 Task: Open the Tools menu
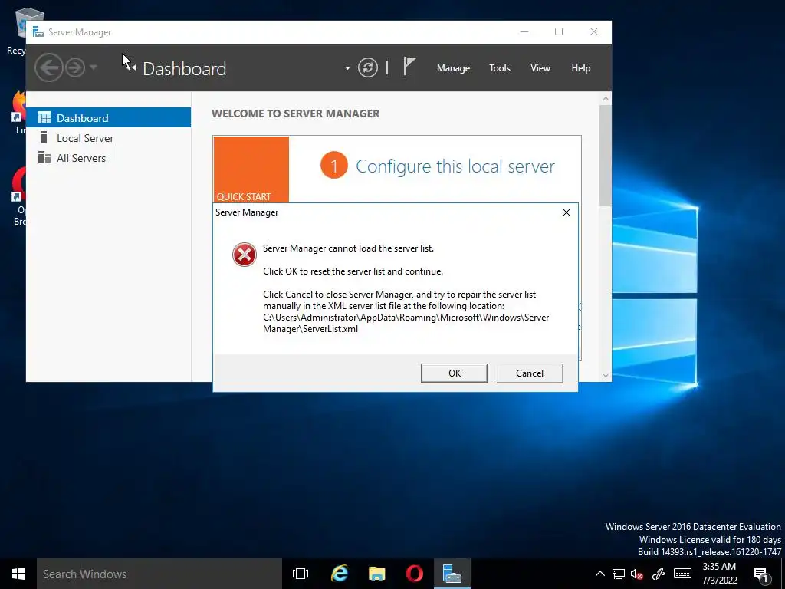click(x=500, y=68)
